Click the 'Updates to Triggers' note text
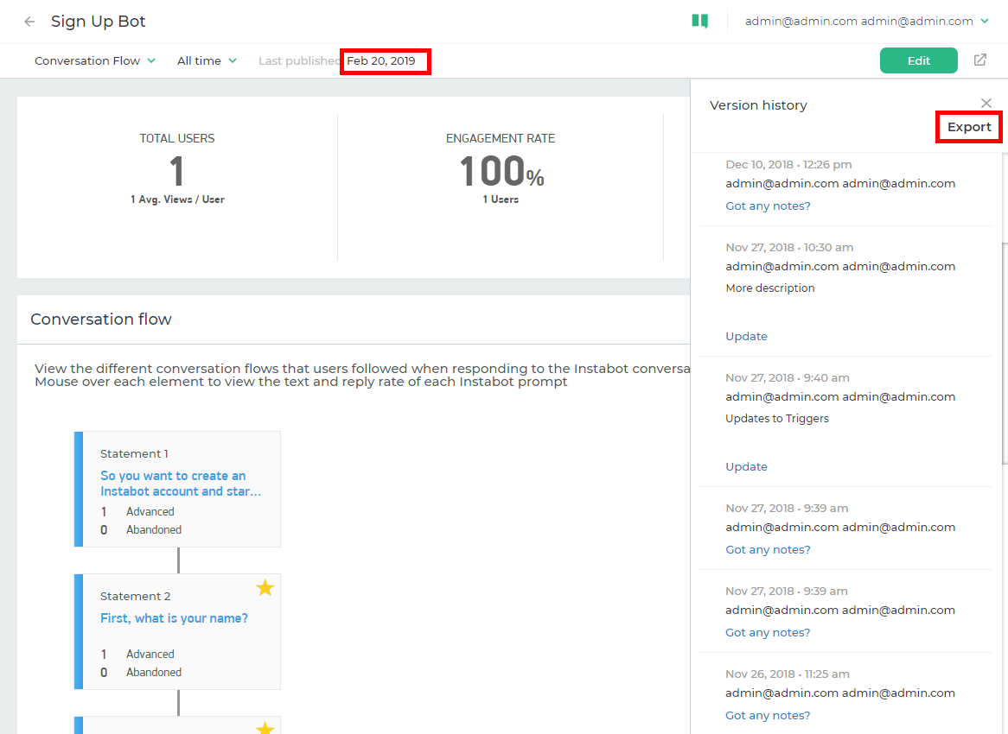 [777, 419]
